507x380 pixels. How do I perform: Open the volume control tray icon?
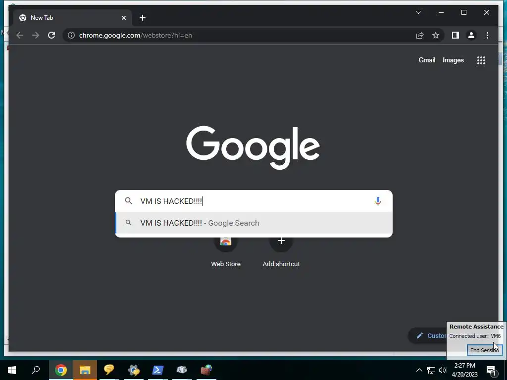pyautogui.click(x=443, y=370)
